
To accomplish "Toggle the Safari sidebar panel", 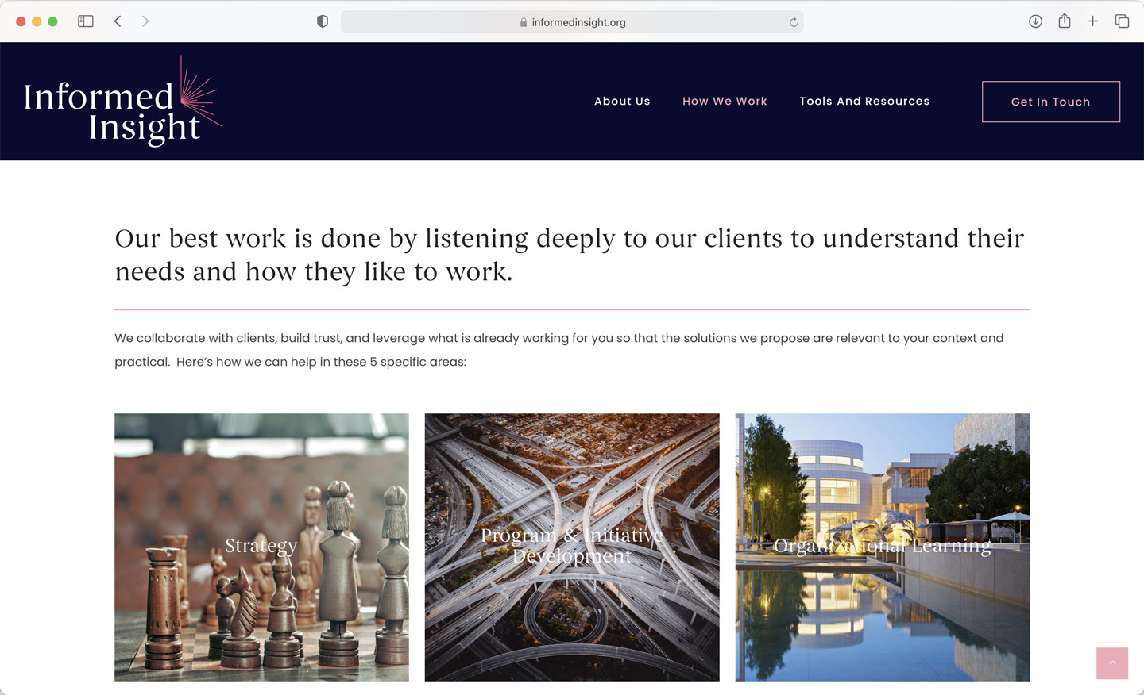I will point(86,21).
